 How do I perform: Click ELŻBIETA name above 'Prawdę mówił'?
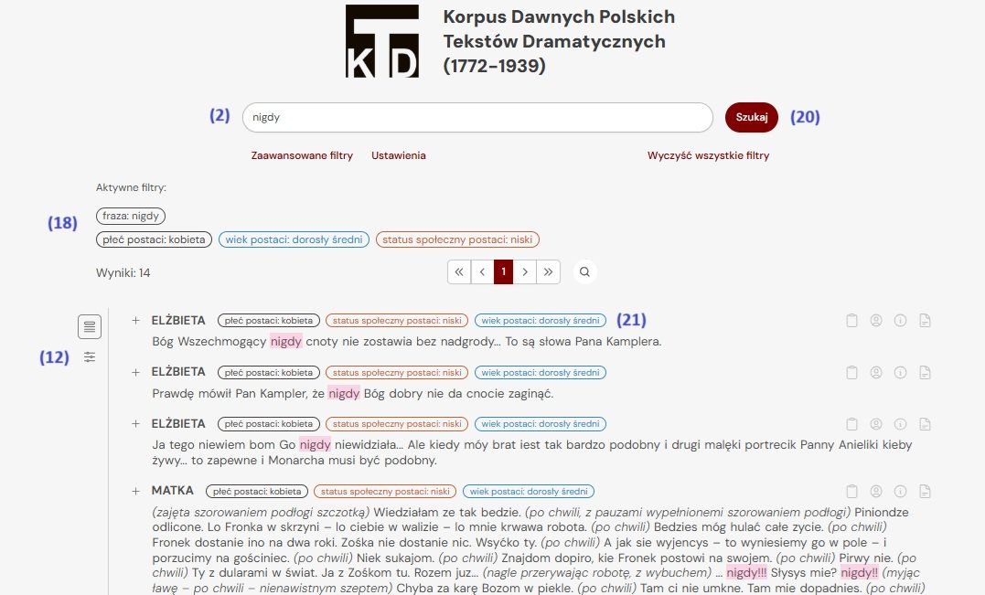click(178, 372)
